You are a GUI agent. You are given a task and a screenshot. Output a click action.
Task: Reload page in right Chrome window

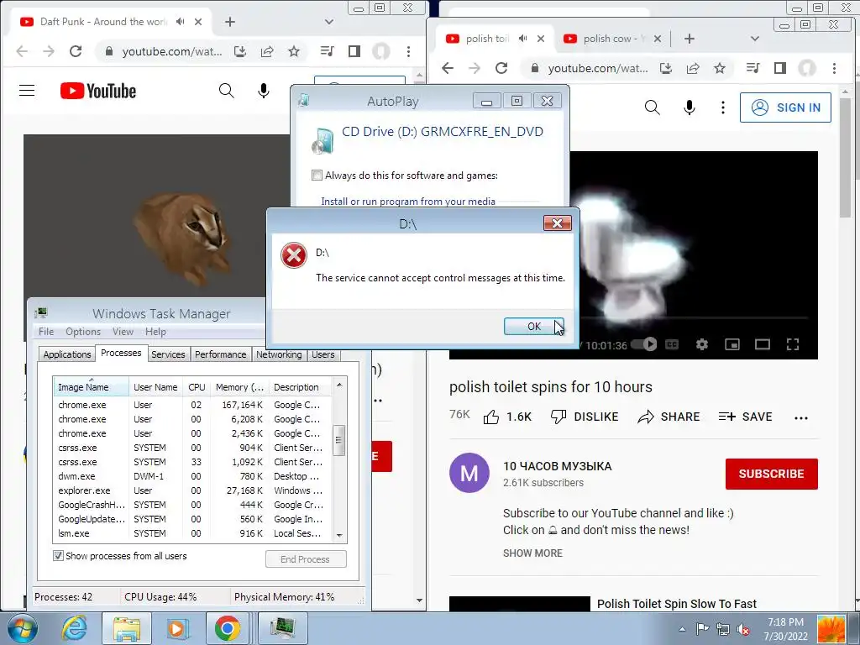[501, 68]
